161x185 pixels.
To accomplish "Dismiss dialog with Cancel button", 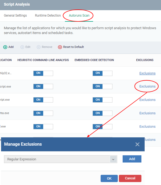I will tap(130, 178).
